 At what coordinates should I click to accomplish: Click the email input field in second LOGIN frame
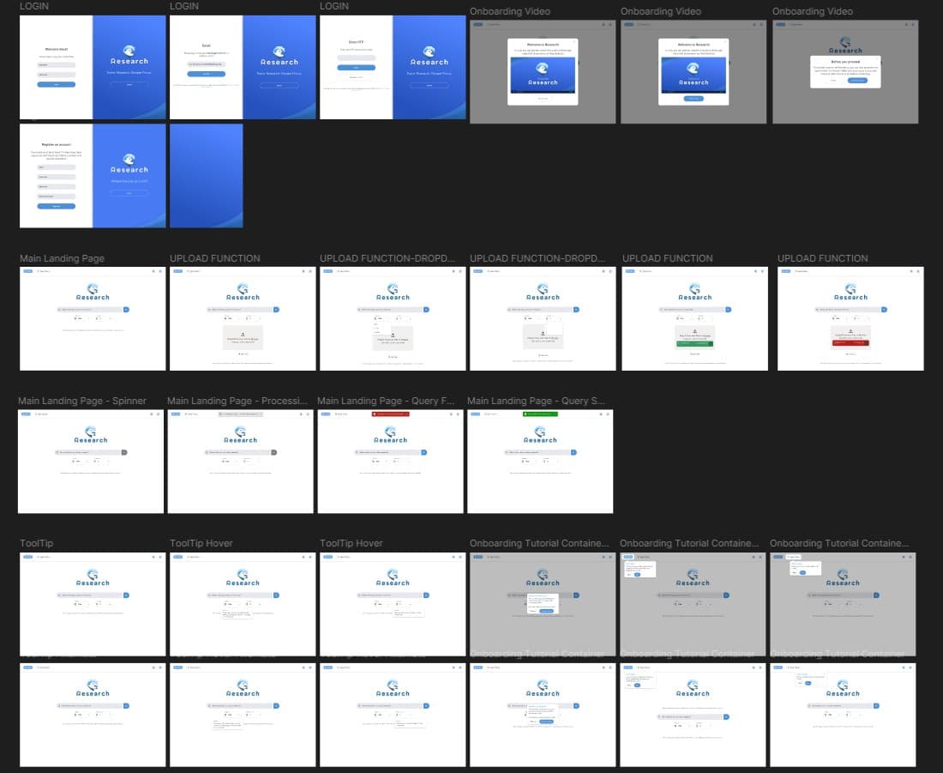(207, 63)
